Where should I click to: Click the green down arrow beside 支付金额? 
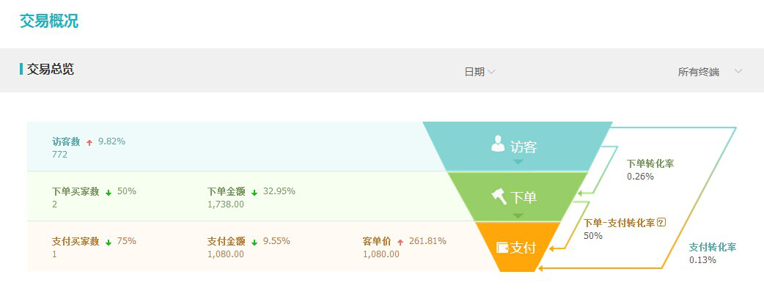tap(254, 242)
